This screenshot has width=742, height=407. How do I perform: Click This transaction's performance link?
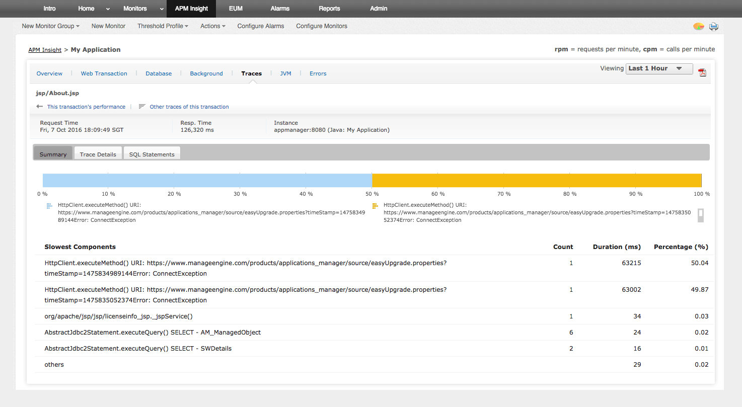point(86,107)
